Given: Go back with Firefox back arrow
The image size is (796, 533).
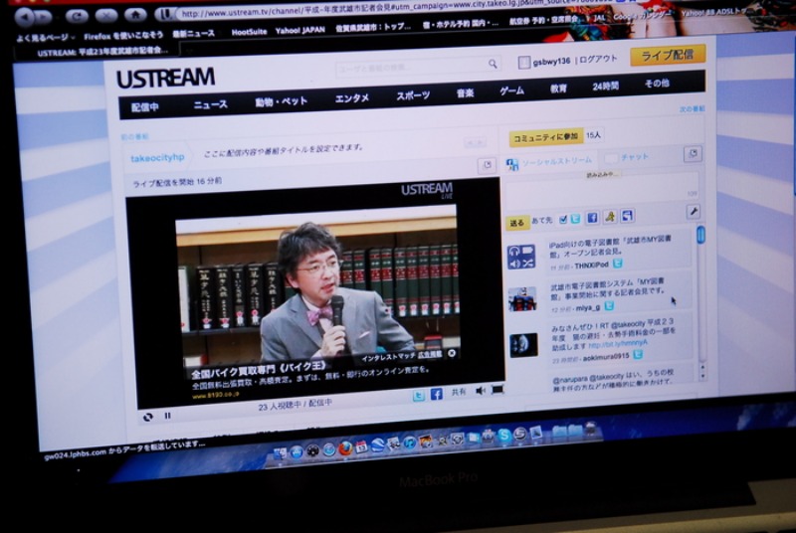Looking at the screenshot, I should tap(24, 18).
